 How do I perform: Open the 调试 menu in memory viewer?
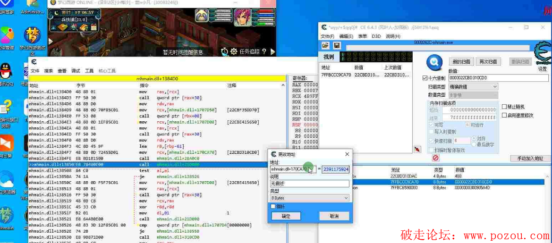pyautogui.click(x=76, y=71)
